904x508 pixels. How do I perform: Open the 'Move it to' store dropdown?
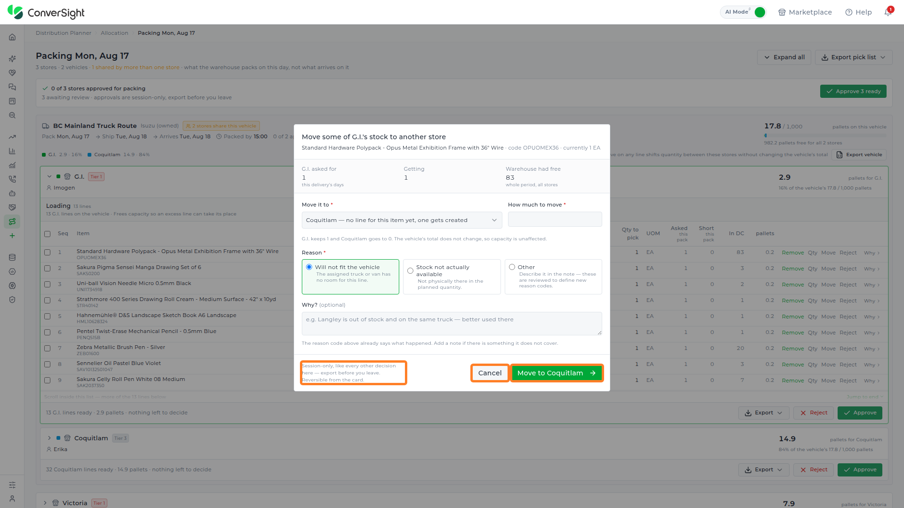[402, 220]
